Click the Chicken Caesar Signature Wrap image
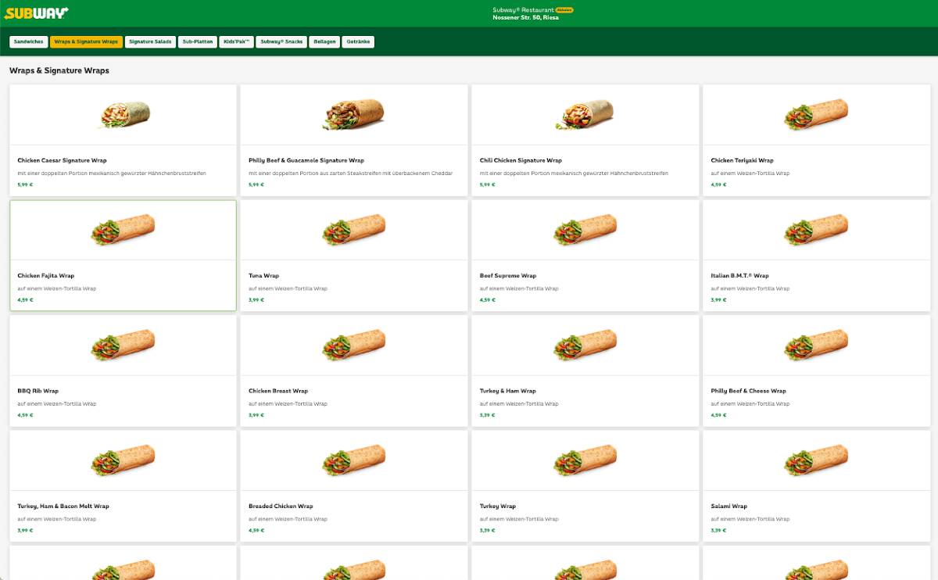 pos(124,115)
